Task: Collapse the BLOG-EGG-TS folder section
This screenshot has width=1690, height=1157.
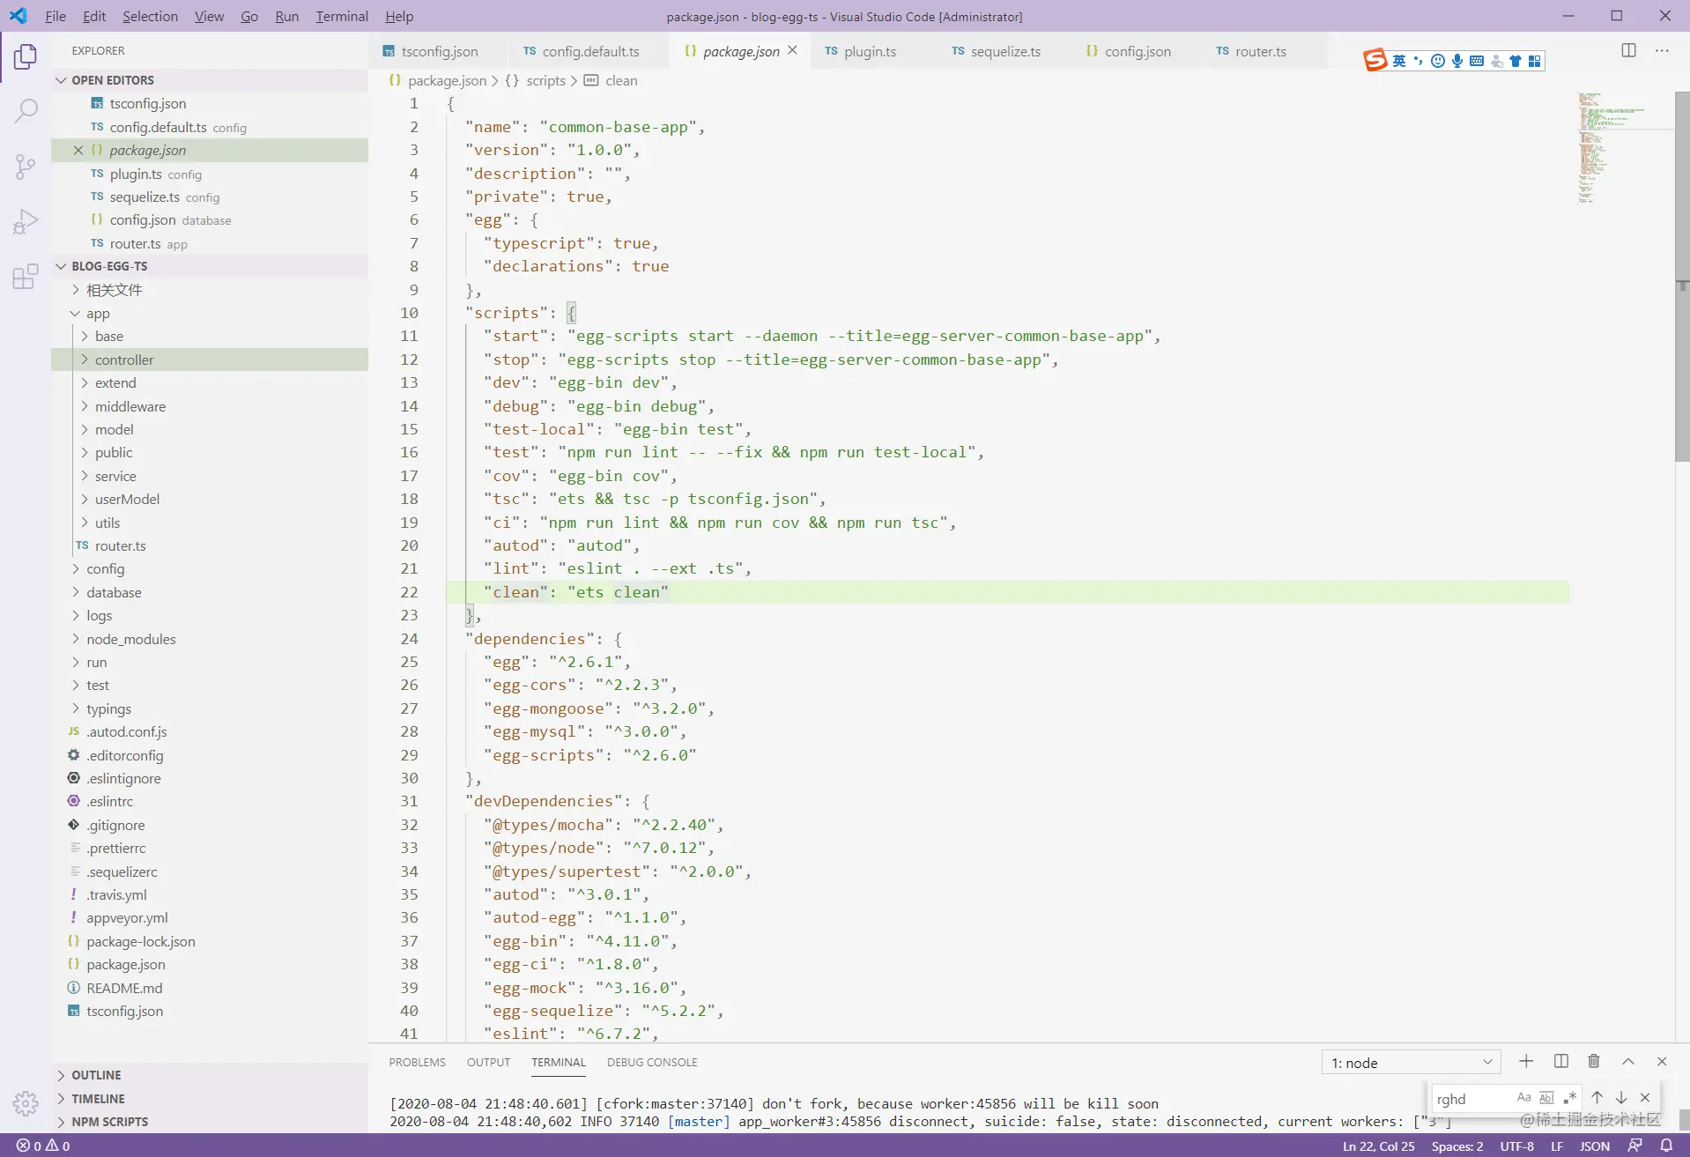Action: (x=210, y=266)
